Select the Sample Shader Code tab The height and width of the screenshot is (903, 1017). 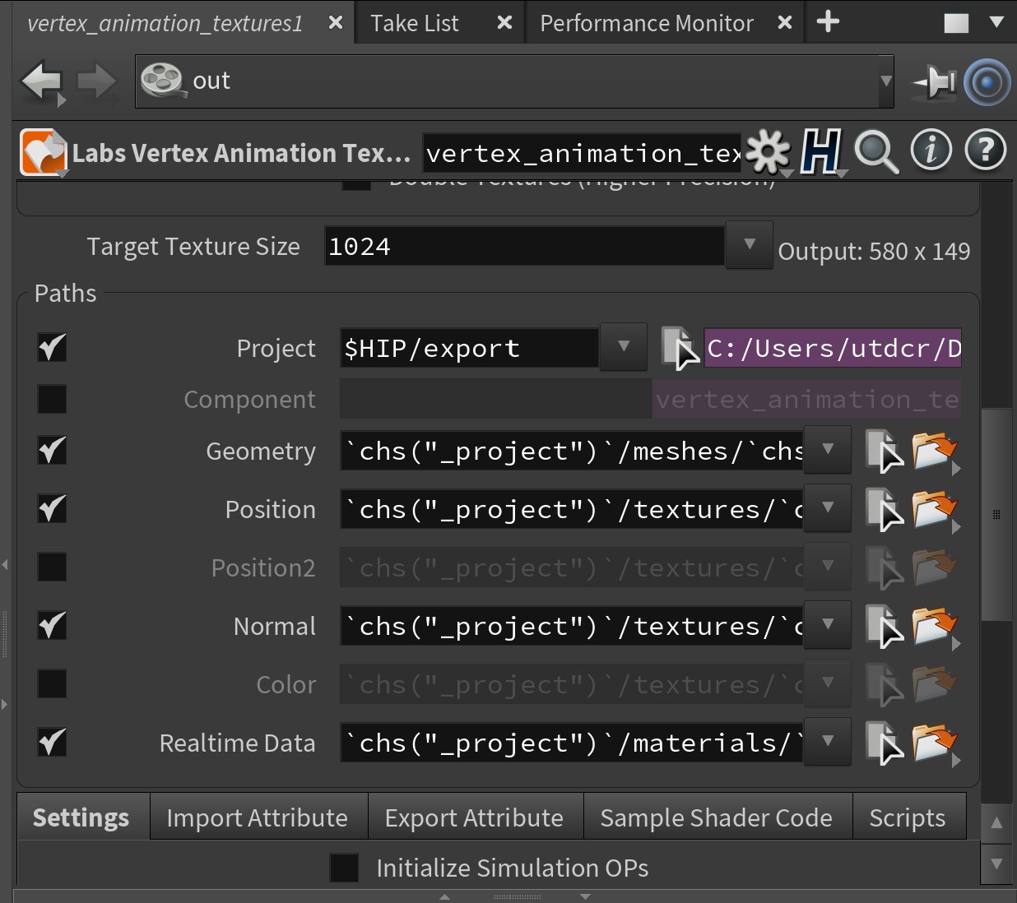tap(717, 817)
